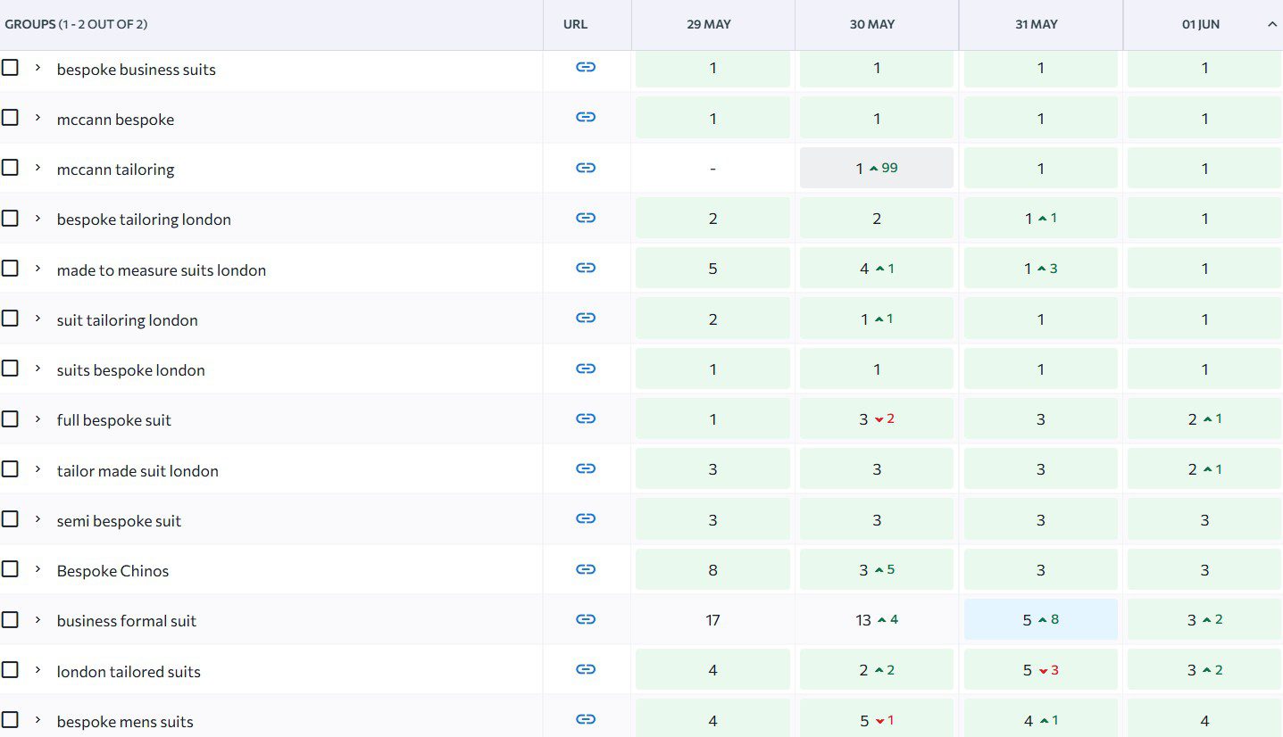This screenshot has height=737, width=1283.
Task: Click the 29 MAY column header
Action: coord(709,25)
